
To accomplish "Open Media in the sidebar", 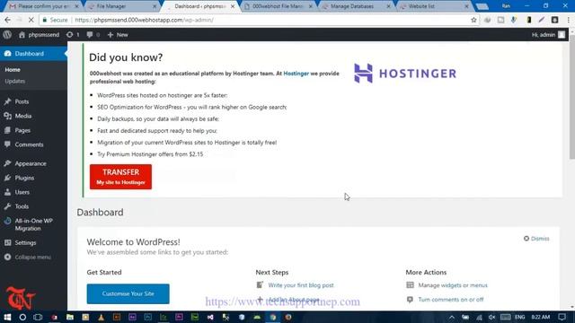I will coord(23,116).
